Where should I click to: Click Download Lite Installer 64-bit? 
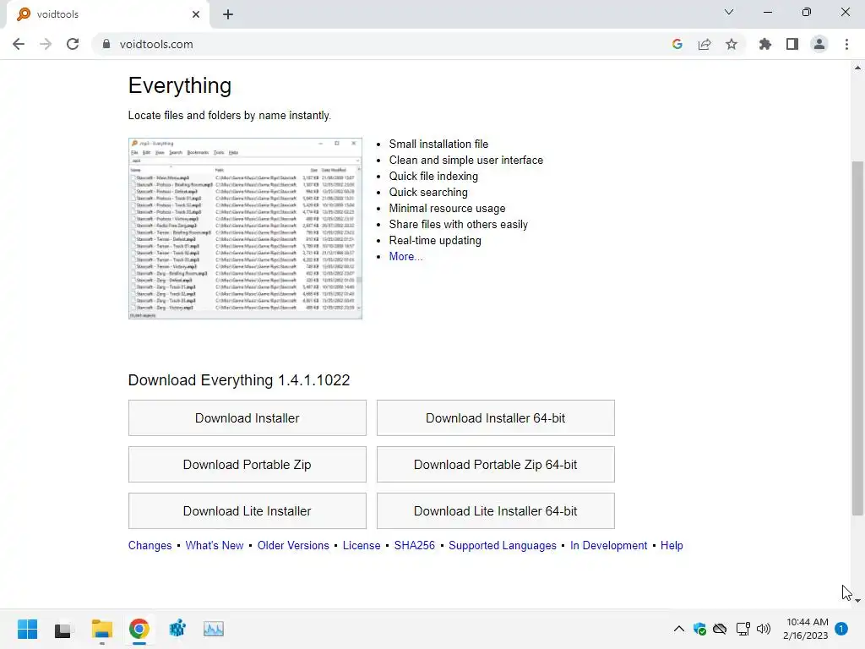(495, 511)
